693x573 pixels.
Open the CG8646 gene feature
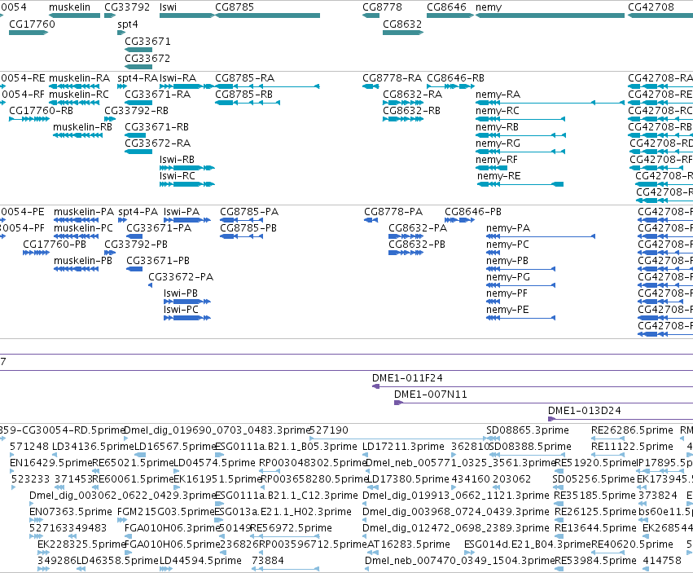(x=450, y=15)
